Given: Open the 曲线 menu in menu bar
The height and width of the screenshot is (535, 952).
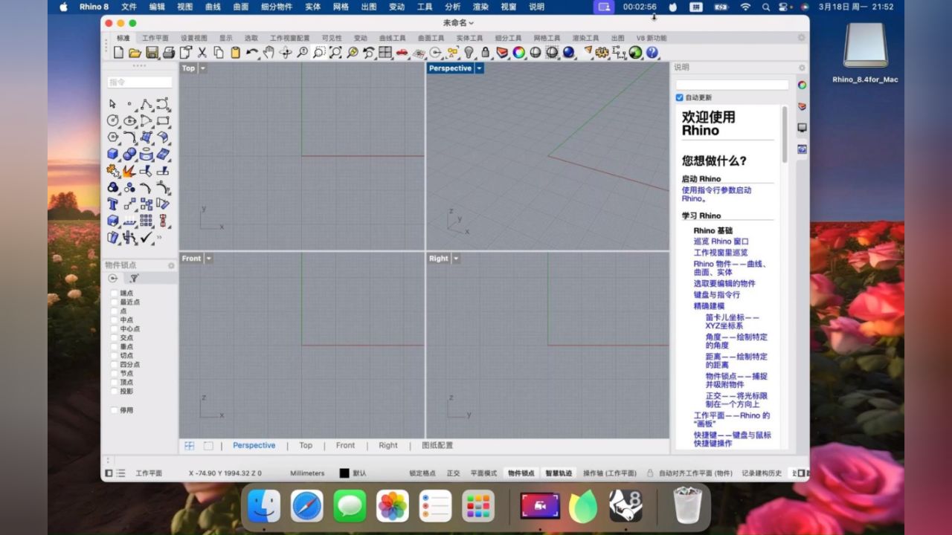Looking at the screenshot, I should coord(213,7).
